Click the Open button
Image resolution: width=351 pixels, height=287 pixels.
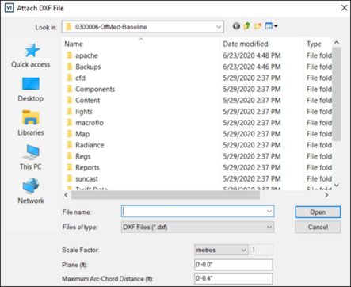[x=318, y=212]
